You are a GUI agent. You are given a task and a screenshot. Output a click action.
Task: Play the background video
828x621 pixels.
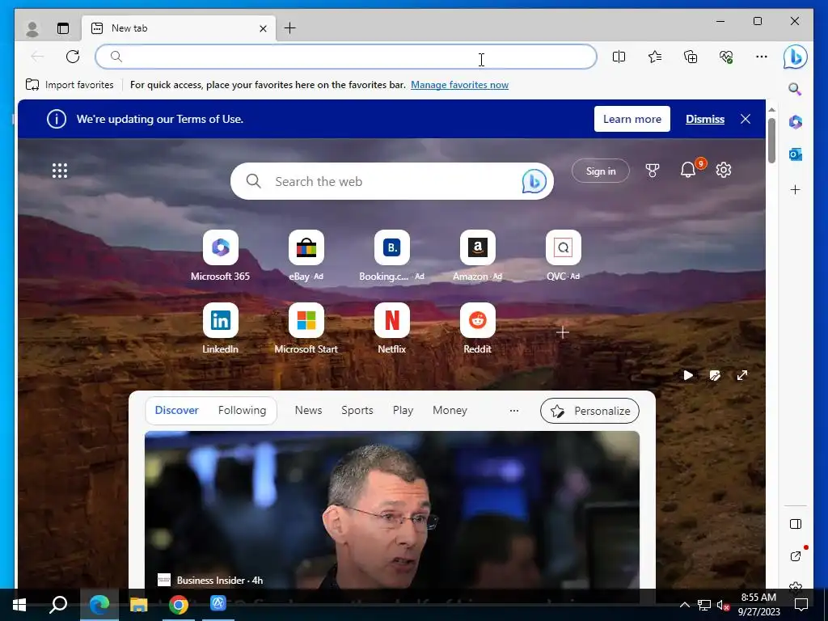(x=688, y=375)
